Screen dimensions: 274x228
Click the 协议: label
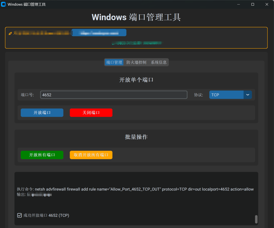[199, 95]
